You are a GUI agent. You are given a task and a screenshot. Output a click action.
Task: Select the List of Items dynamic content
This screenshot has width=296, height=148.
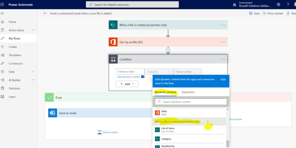189,130
